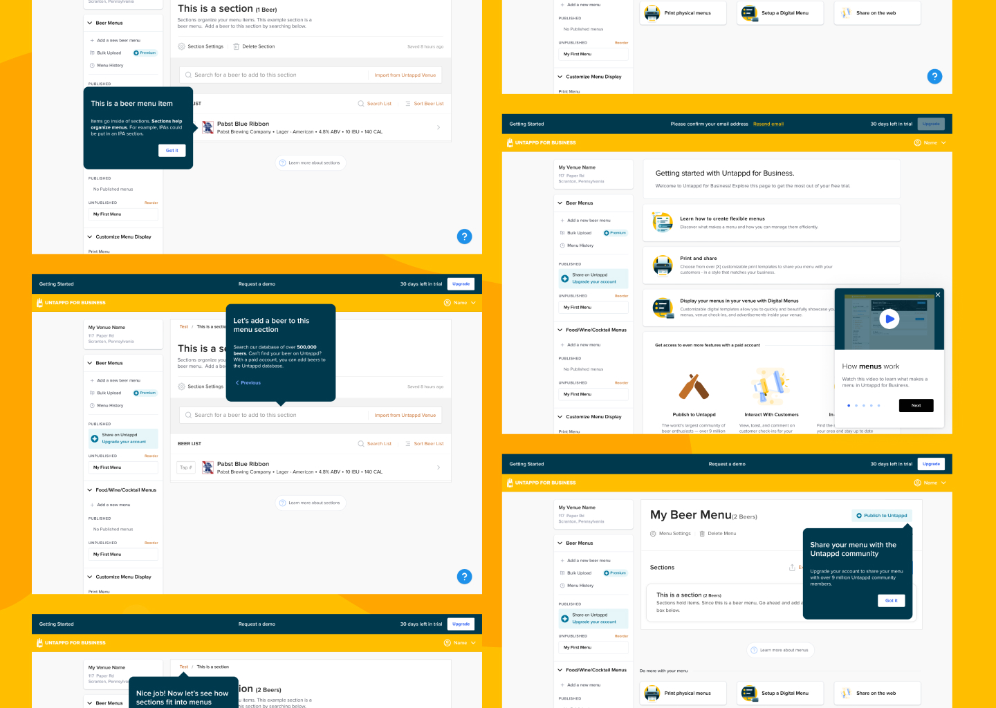
Task: Click printer icon on "Print and share" card
Action: coord(663,265)
